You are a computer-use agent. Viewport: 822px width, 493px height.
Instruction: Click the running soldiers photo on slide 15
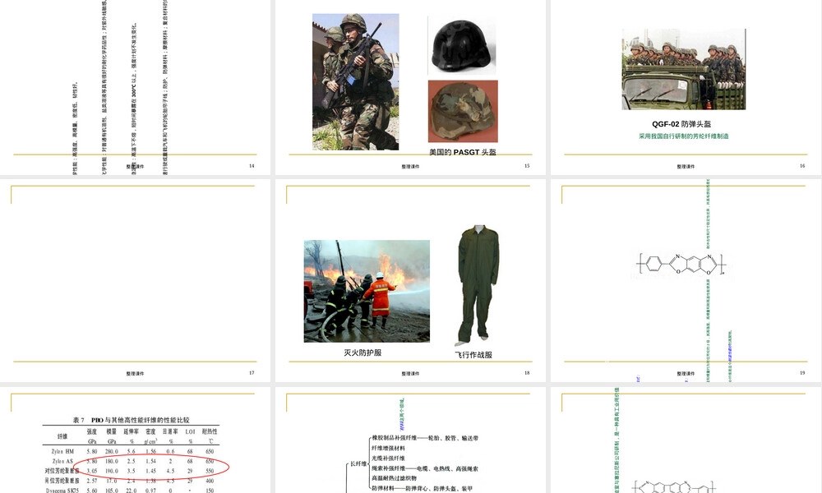pyautogui.click(x=355, y=81)
